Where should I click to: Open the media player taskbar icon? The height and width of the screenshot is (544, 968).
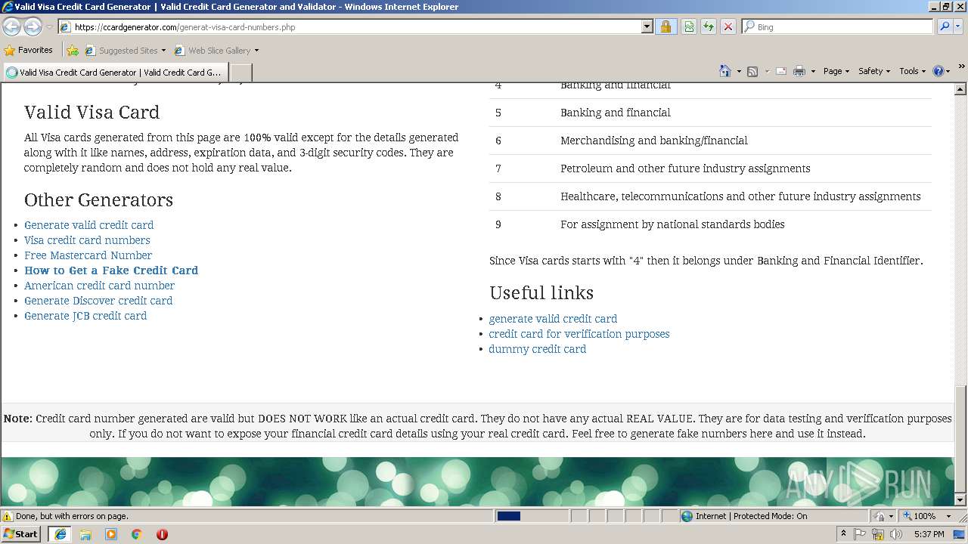click(x=111, y=534)
